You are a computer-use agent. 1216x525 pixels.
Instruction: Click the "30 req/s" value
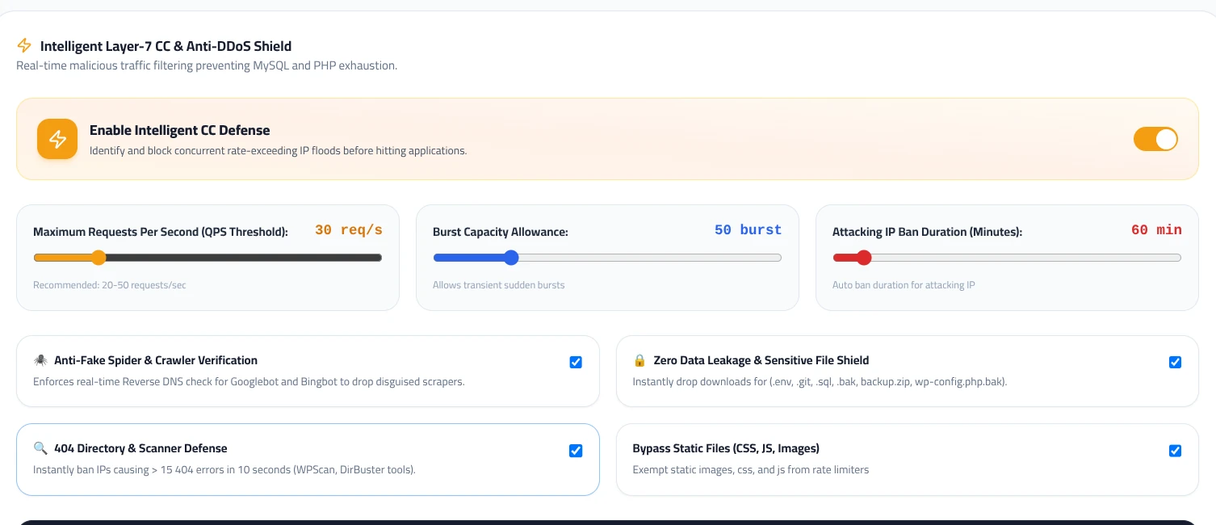click(x=349, y=230)
